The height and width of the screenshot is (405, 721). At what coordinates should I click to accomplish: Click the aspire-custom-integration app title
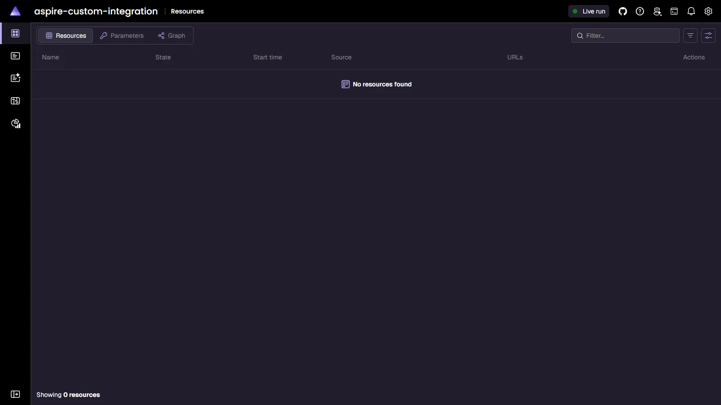(x=96, y=11)
